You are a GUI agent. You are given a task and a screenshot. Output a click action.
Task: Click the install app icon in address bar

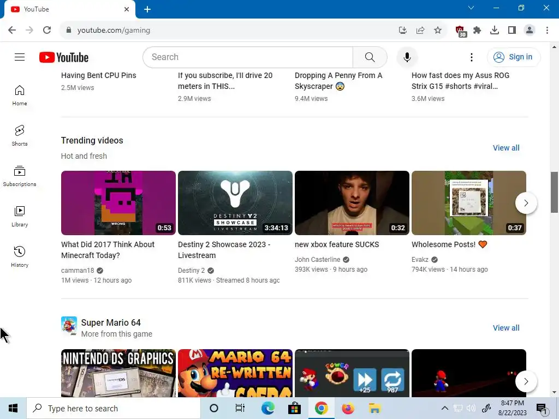click(403, 31)
